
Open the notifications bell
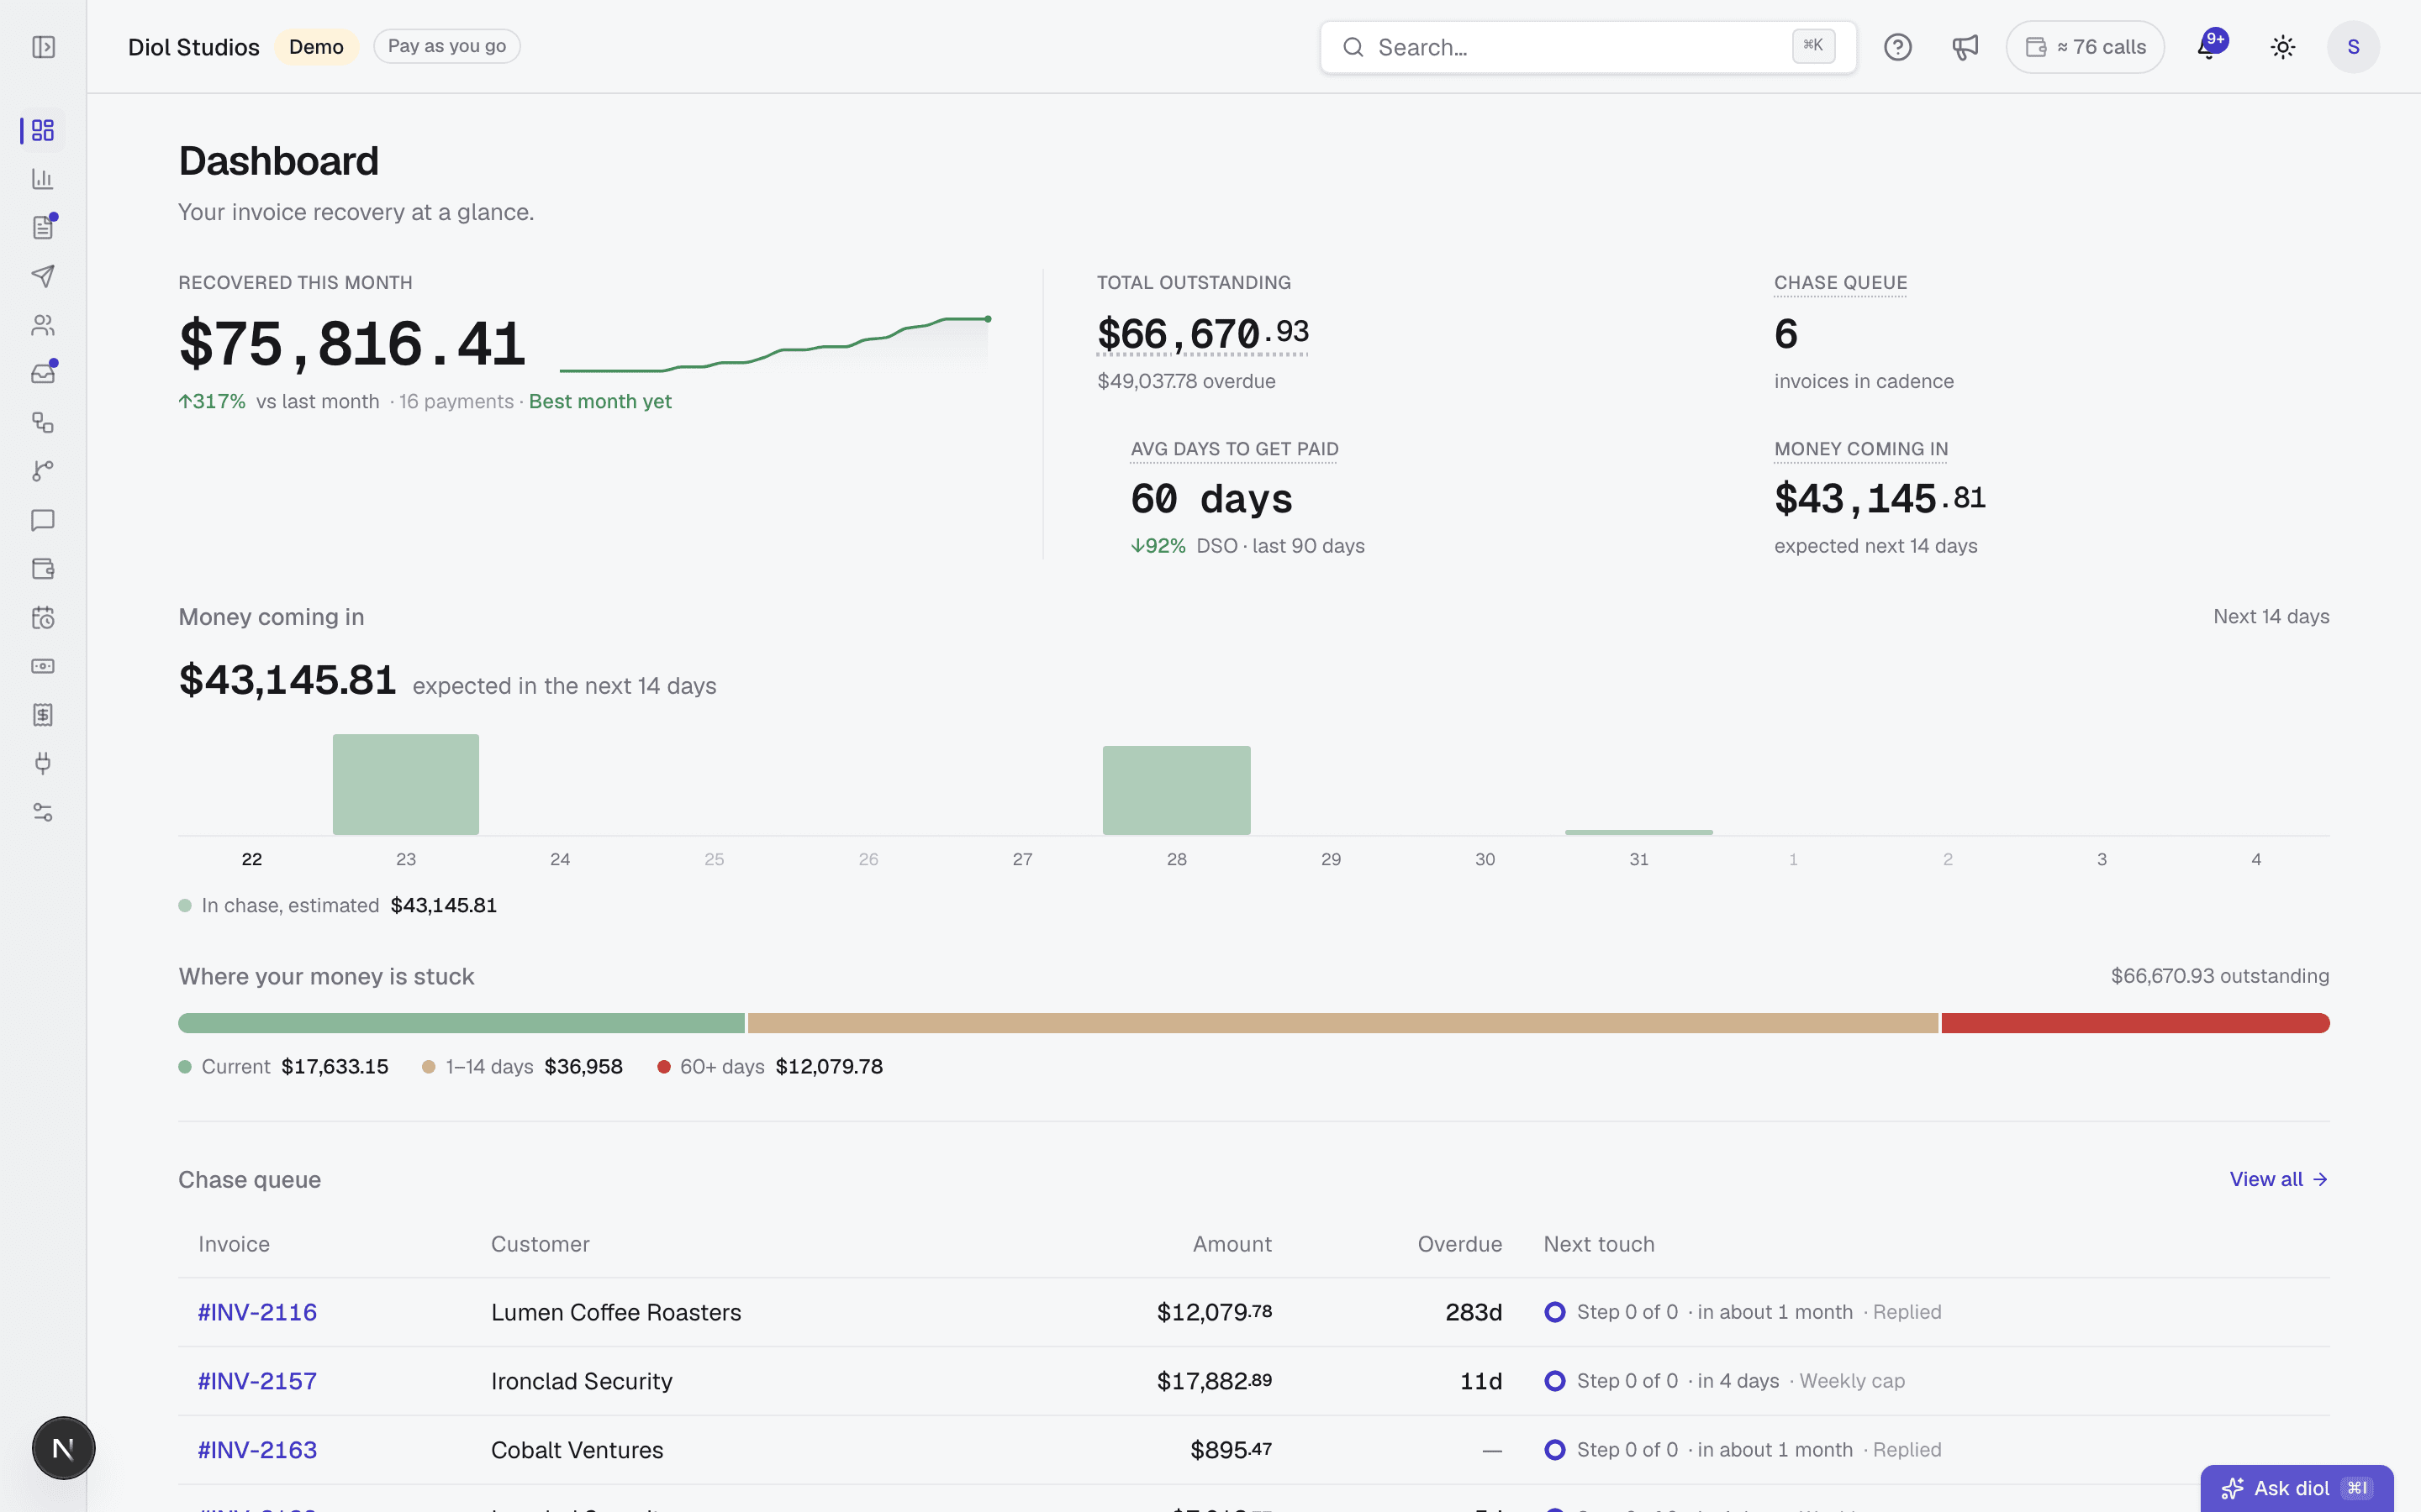click(2210, 46)
